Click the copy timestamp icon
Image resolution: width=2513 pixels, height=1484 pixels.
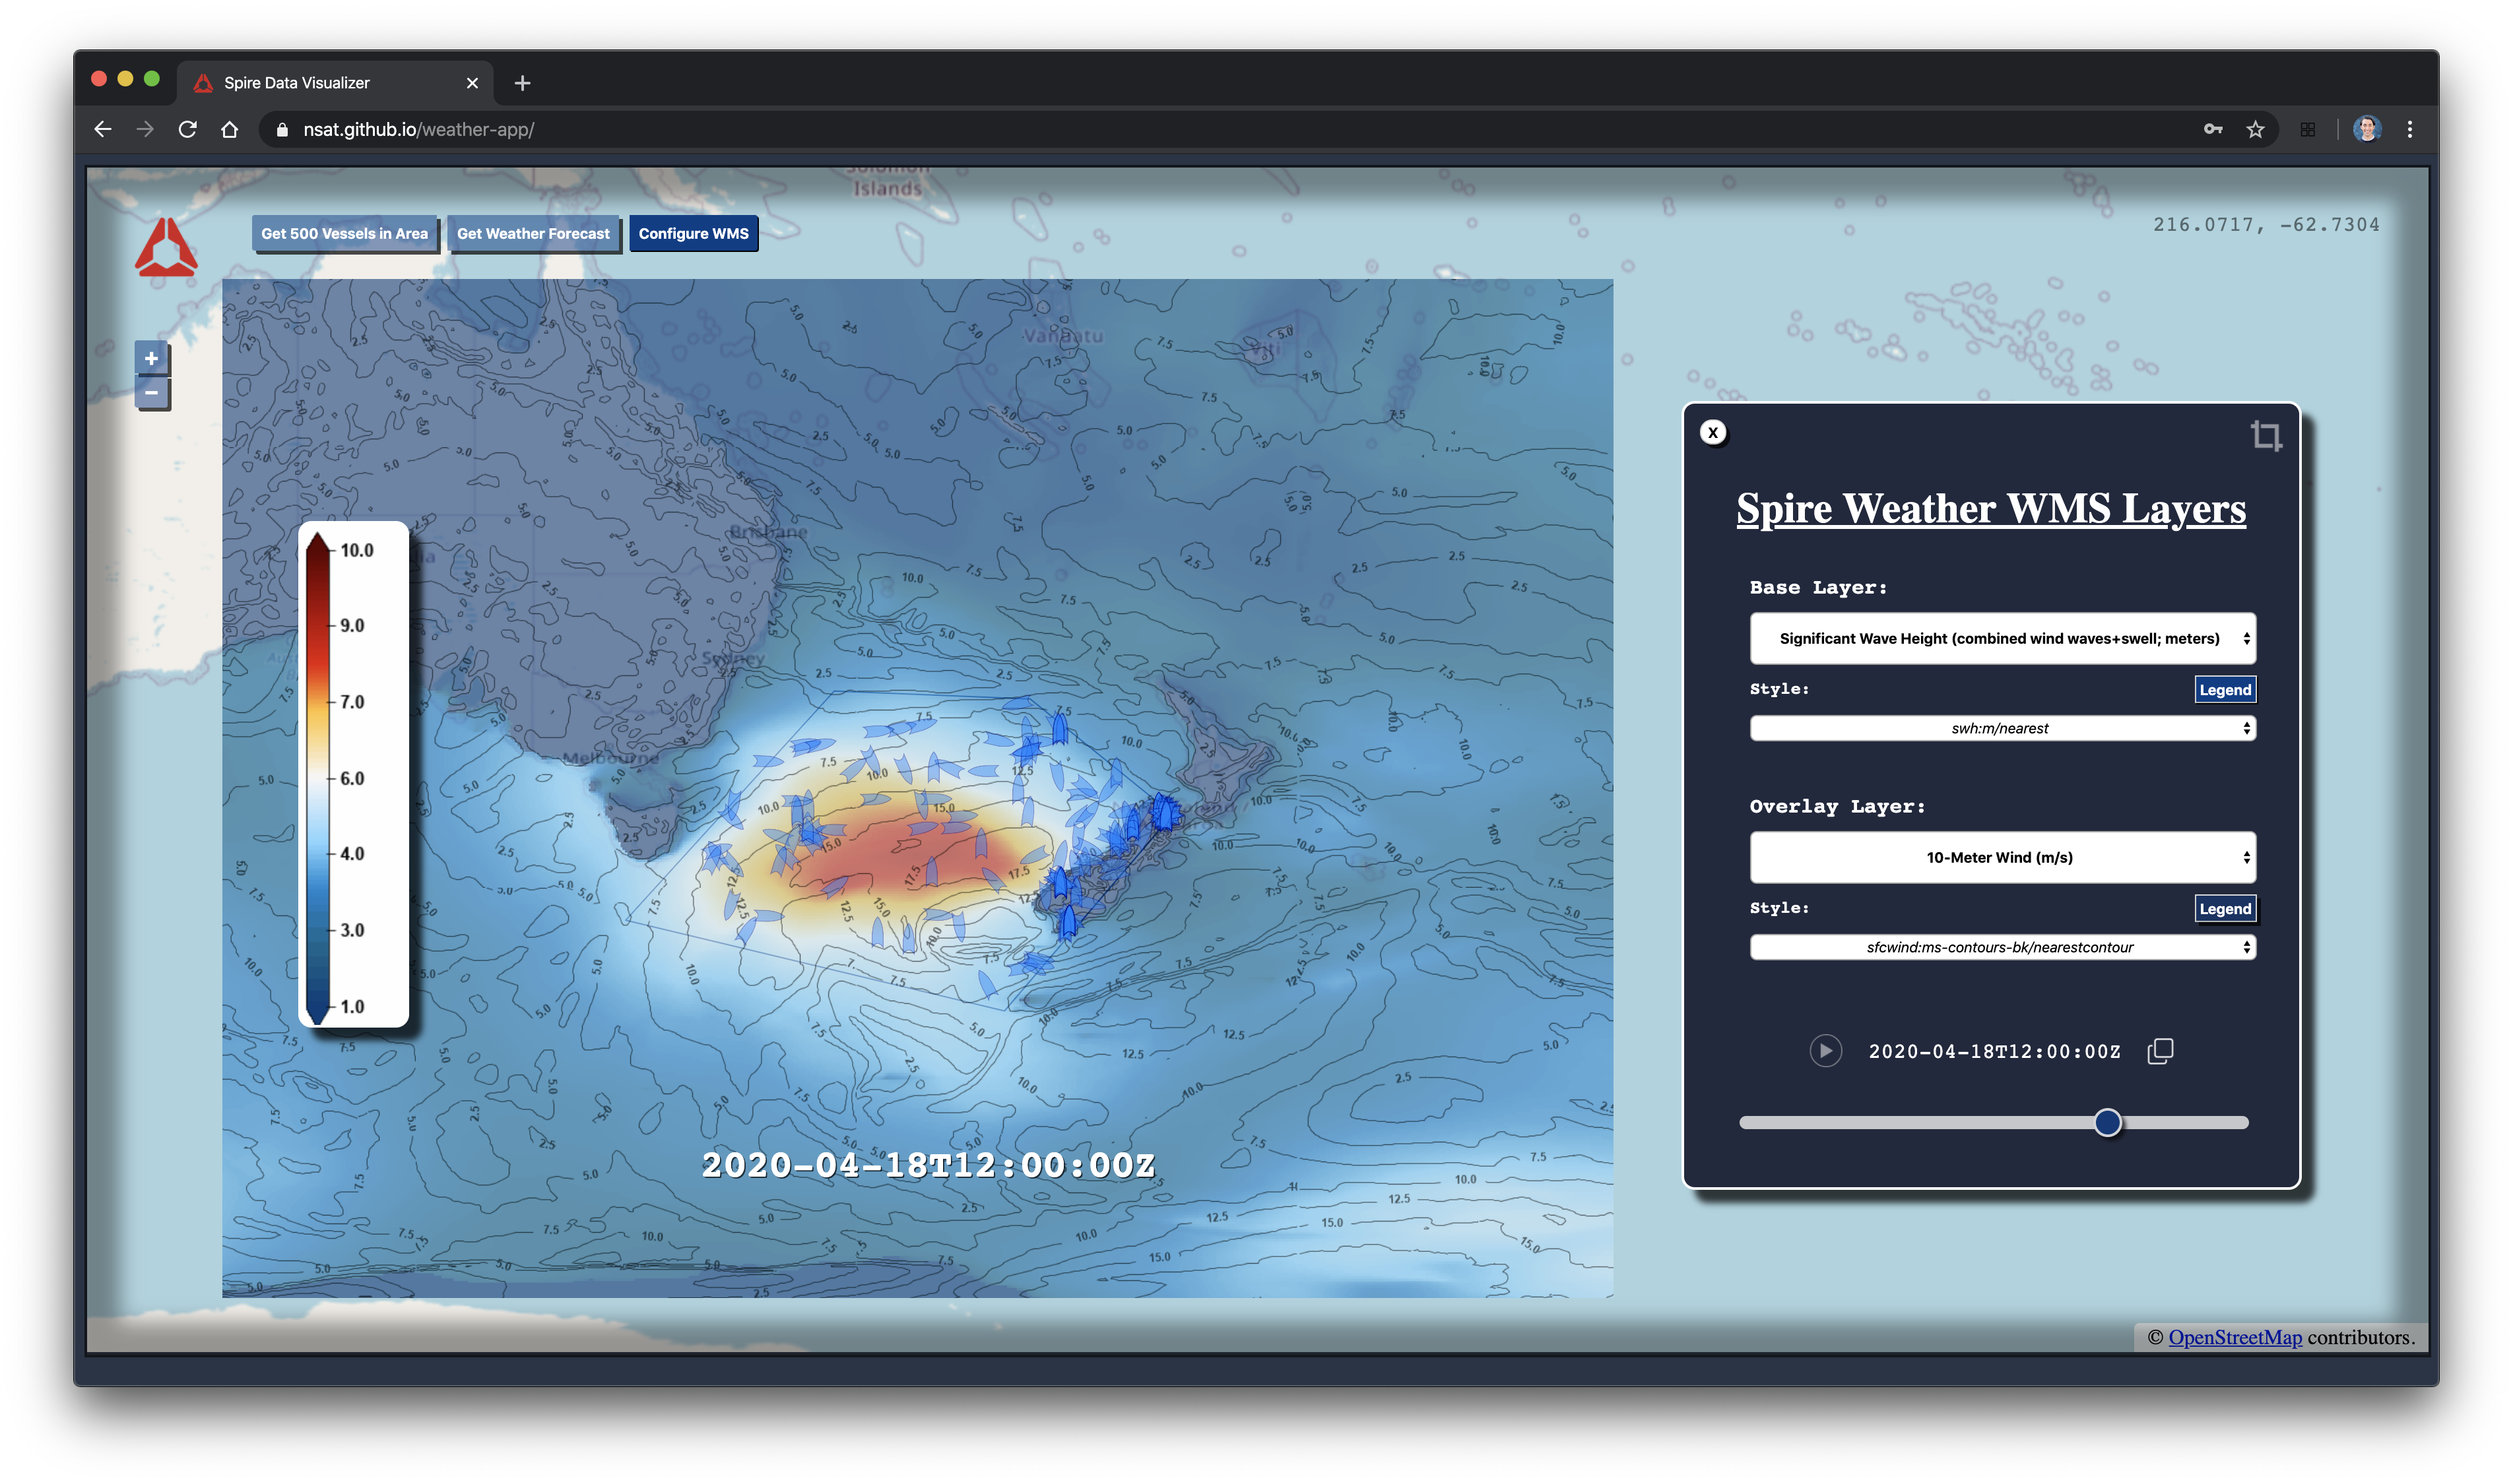pyautogui.click(x=2160, y=1051)
